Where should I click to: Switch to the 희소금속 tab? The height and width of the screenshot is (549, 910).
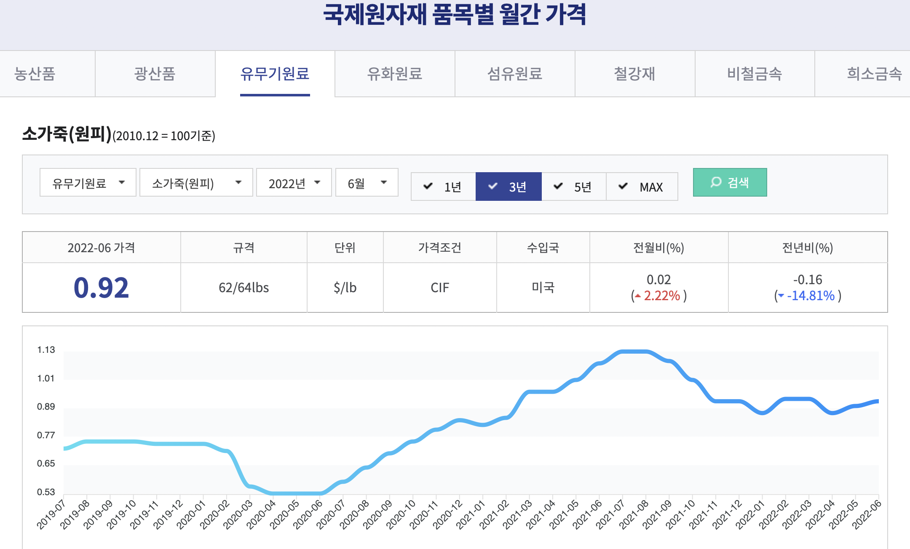click(x=874, y=74)
